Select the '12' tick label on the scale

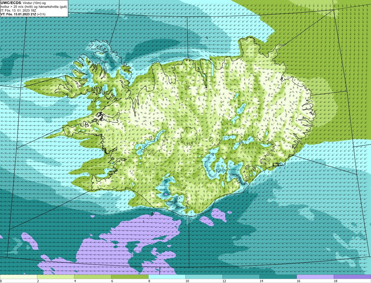(224, 281)
